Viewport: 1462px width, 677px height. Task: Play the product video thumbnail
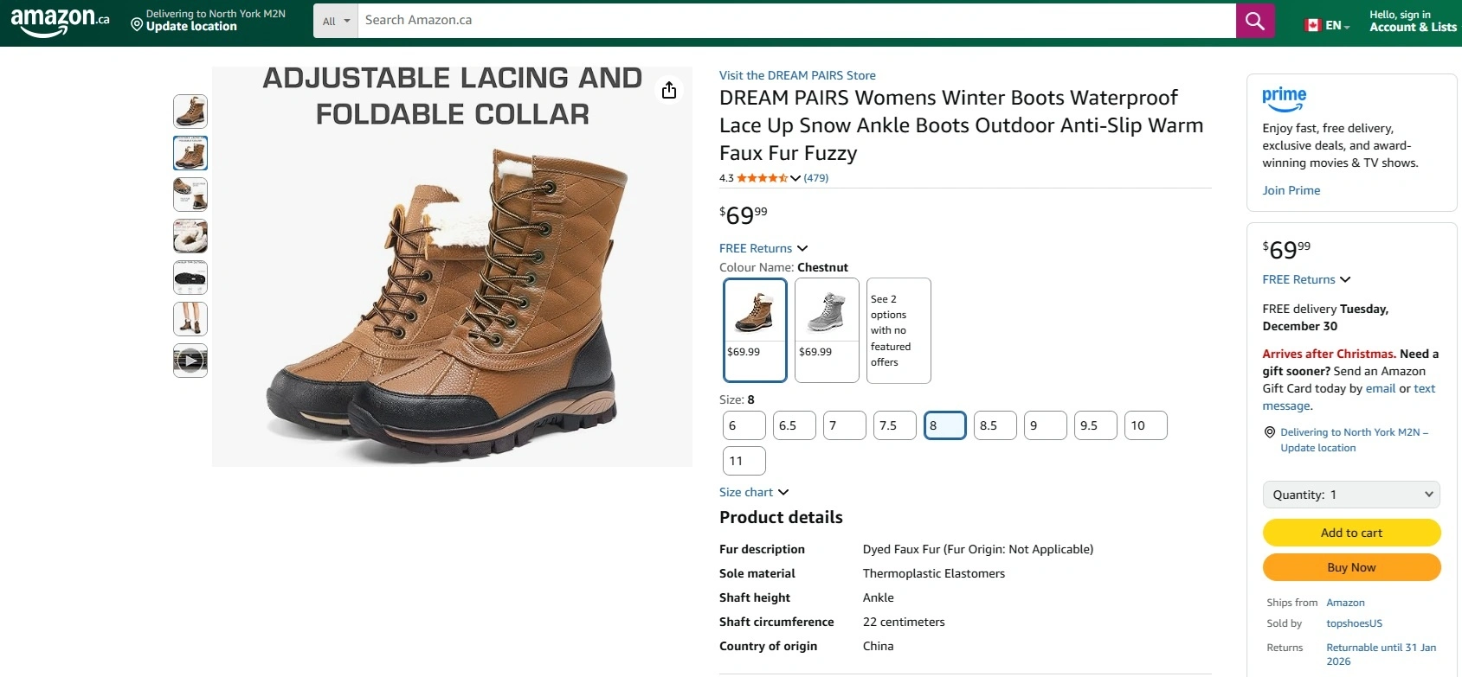click(x=190, y=361)
